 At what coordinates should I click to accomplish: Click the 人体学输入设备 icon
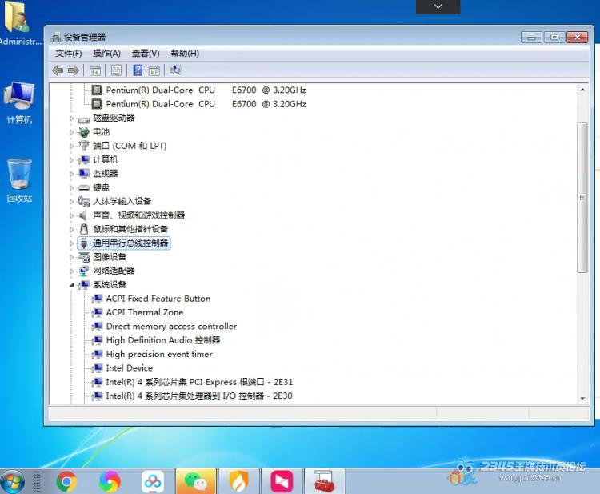84,201
